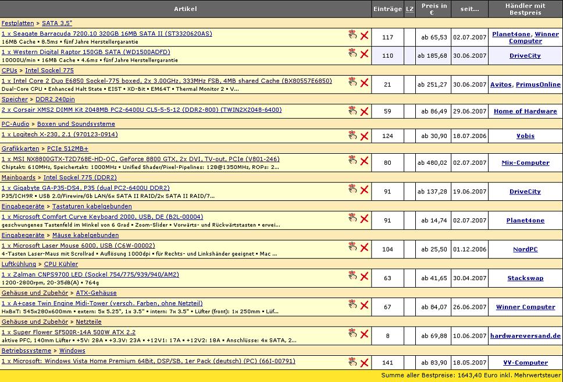Screen dimensions: 563x382
Task: Visit Stackswap dealer link
Action: click(525, 278)
